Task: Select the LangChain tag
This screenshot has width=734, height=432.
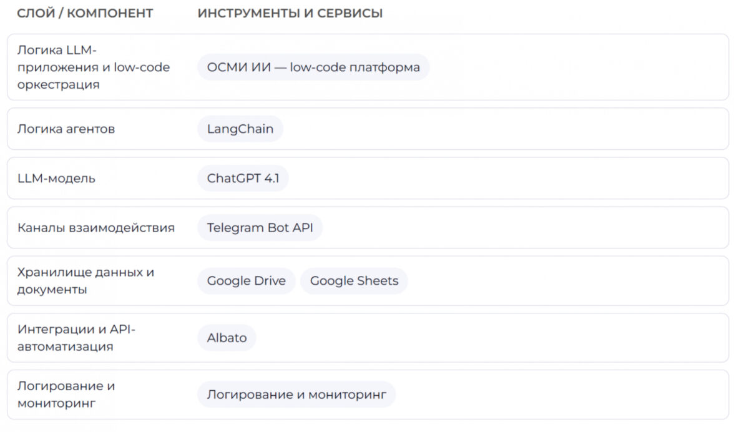Action: (x=240, y=129)
